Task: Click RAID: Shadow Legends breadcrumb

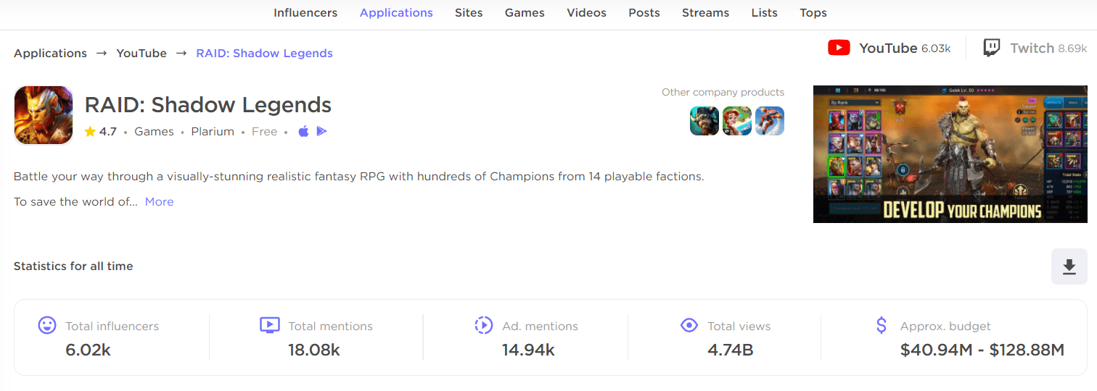Action: pyautogui.click(x=264, y=54)
